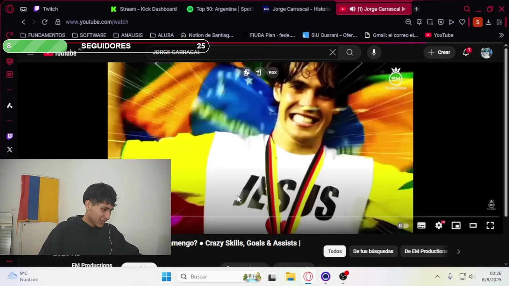509x286 pixels.
Task: Open the Gmail bookmark
Action: [x=391, y=35]
